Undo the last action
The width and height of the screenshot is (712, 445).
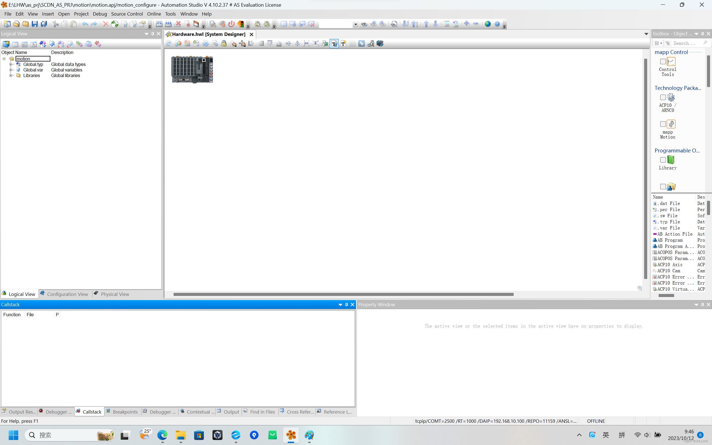point(85,24)
